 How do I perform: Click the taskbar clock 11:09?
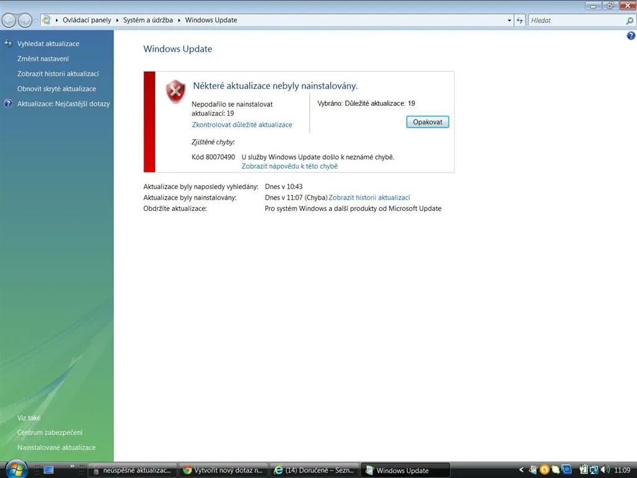[x=622, y=470]
